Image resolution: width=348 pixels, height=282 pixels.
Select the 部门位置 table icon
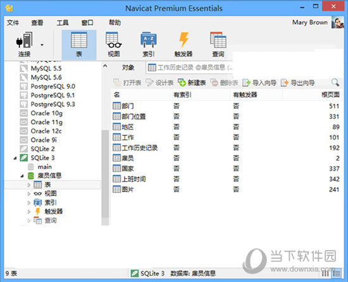117,116
